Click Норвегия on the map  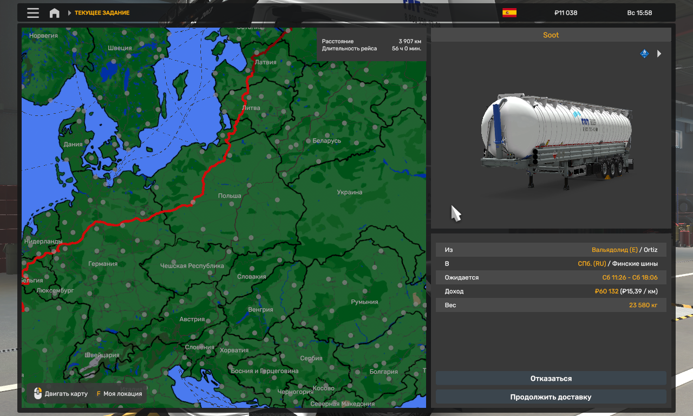click(x=43, y=36)
